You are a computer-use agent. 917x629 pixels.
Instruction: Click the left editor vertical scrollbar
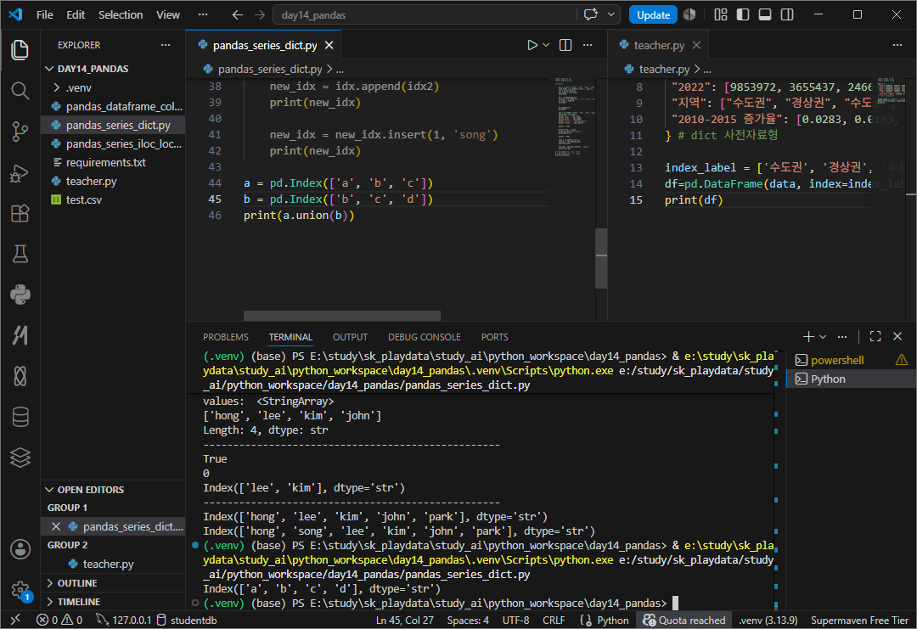[600, 258]
